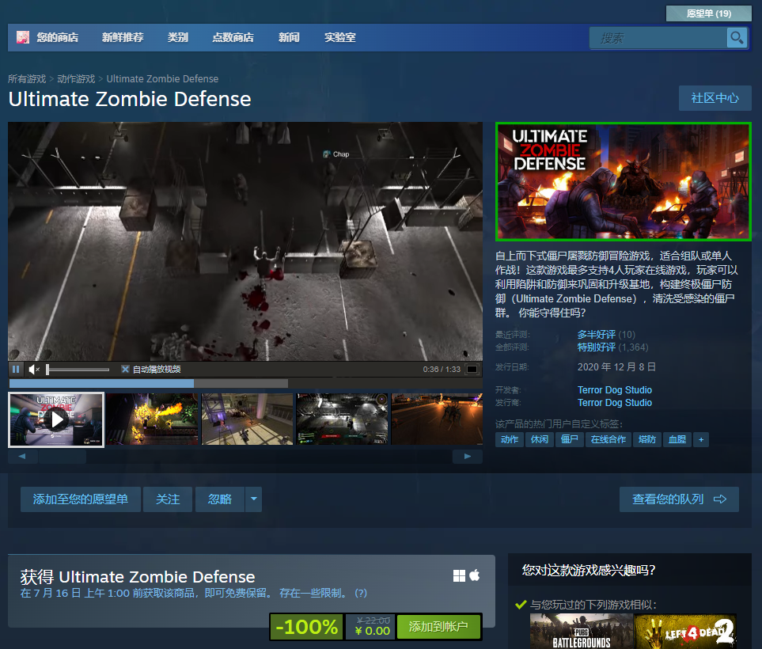
Task: Click 添加至您的愿望单 button
Action: coord(81,499)
